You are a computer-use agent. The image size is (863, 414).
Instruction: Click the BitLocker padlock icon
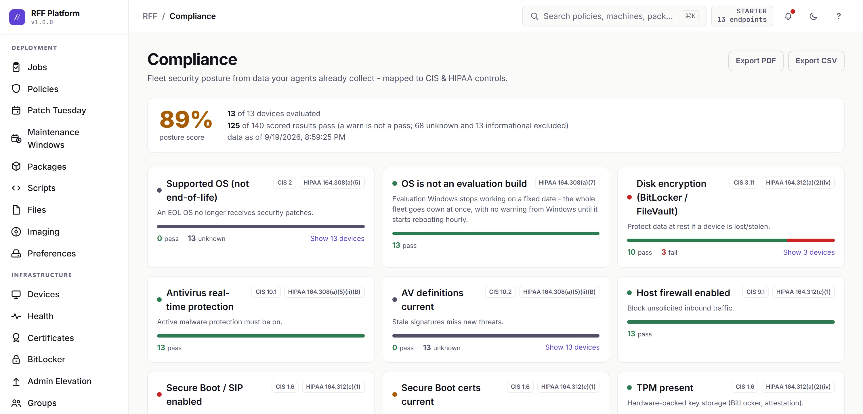16,359
